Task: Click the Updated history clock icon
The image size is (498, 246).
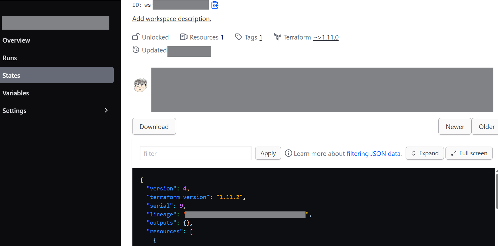Action: pos(136,50)
